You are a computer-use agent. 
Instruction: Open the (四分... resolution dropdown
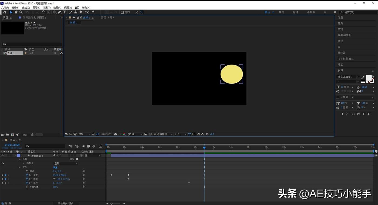pyautogui.click(x=135, y=134)
